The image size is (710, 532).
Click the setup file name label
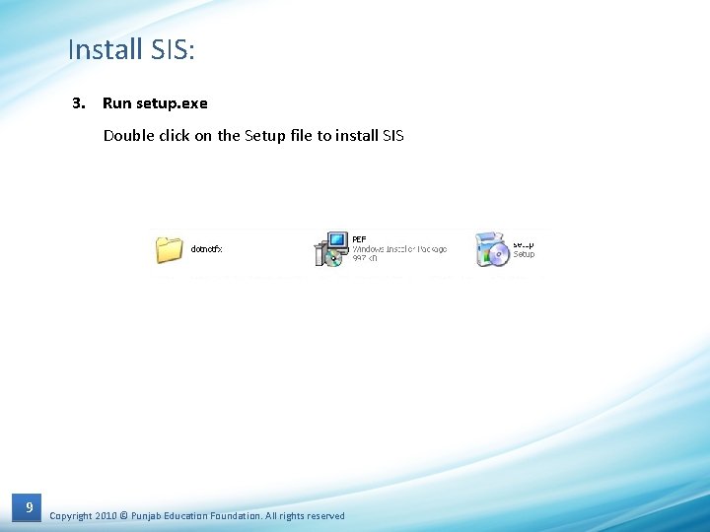click(523, 244)
